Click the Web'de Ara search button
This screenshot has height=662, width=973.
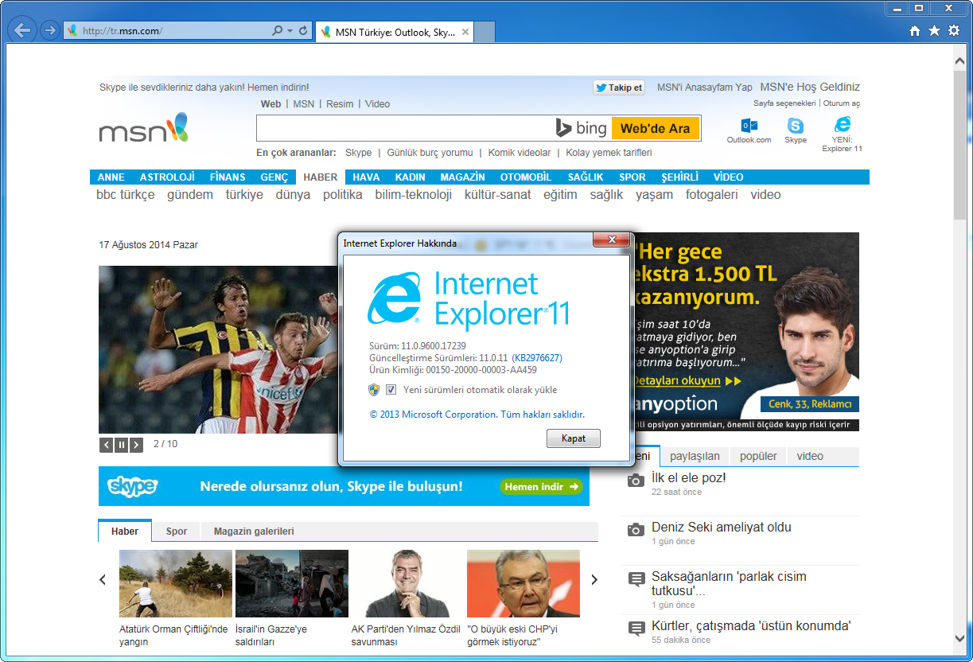pos(655,128)
